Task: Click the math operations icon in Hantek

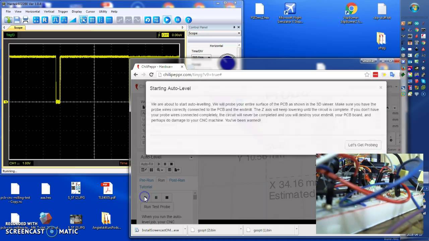Action: tap(36, 20)
